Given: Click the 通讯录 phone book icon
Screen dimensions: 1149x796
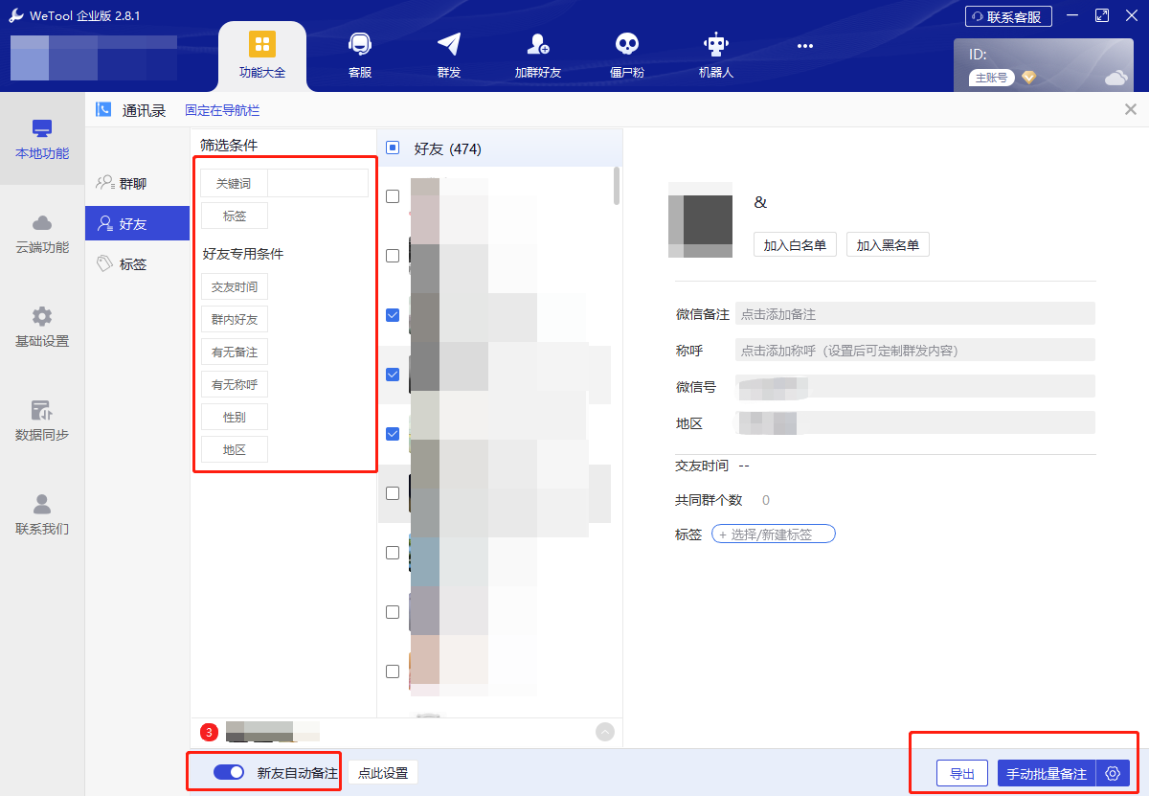Looking at the screenshot, I should point(103,110).
